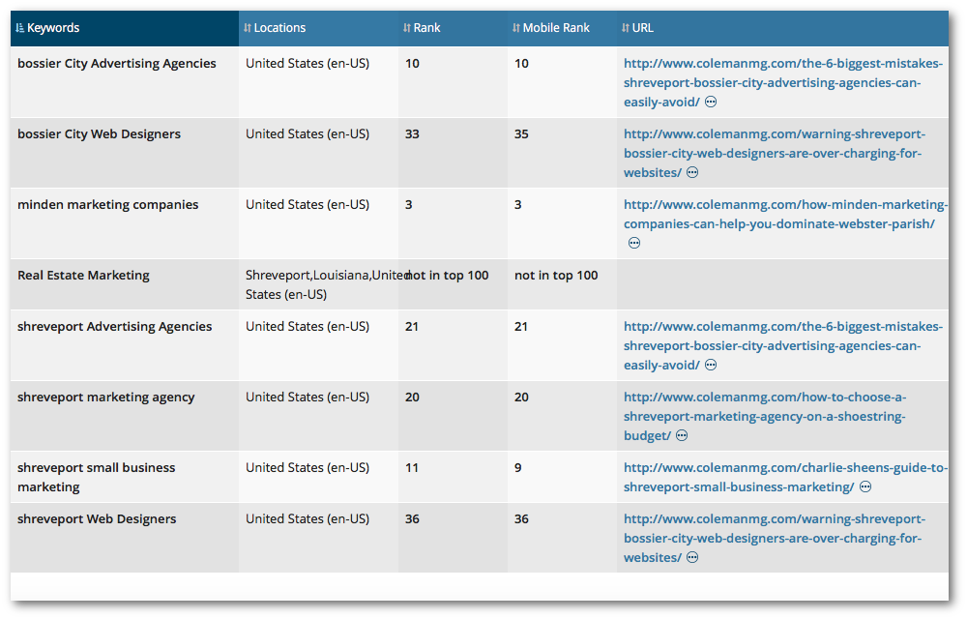967x619 pixels.
Task: Click ellipsis icon in shreveport Web Designers row
Action: (x=692, y=557)
